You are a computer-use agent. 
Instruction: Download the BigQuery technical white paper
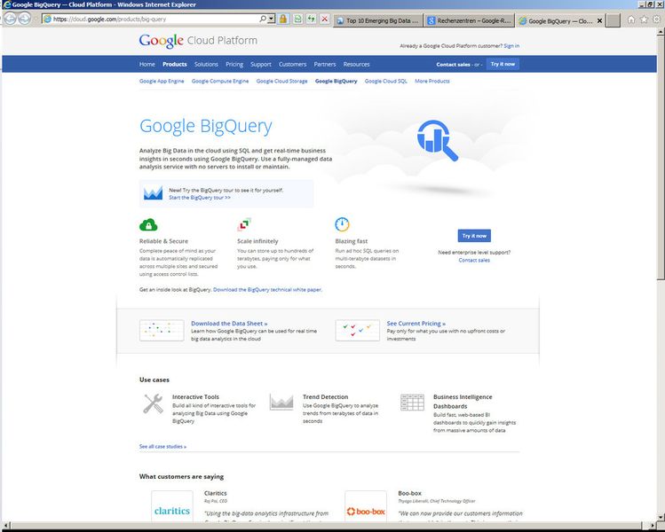click(267, 290)
